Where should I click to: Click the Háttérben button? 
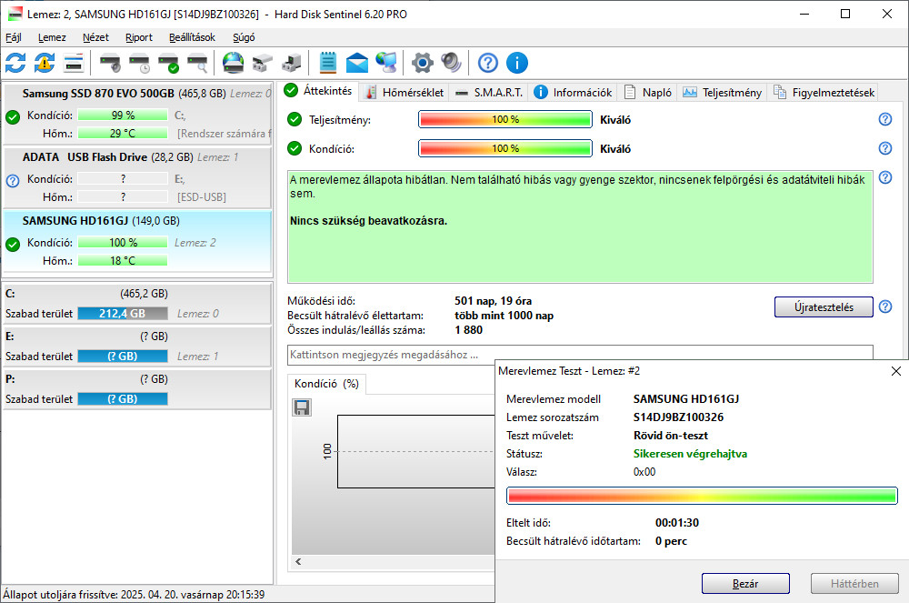pyautogui.click(x=854, y=583)
